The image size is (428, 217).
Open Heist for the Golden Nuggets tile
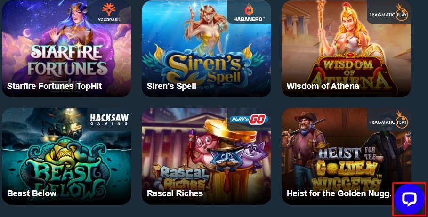pyautogui.click(x=346, y=156)
